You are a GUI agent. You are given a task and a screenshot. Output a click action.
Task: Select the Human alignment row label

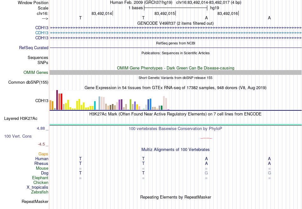42,159
